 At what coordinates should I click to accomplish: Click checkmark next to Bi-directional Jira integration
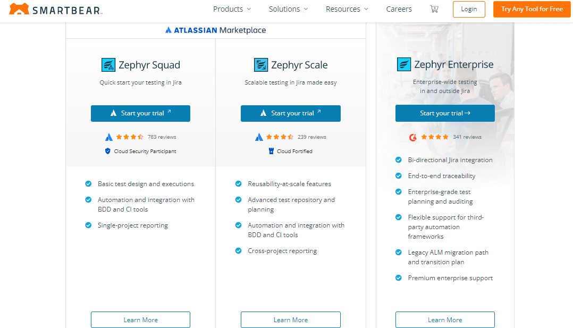[399, 160]
